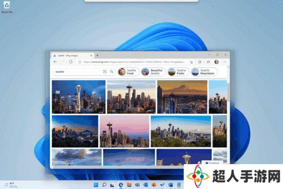The width and height of the screenshot is (283, 189).
Task: Open the Mount Rainier sunset image
Action: pos(182,97)
